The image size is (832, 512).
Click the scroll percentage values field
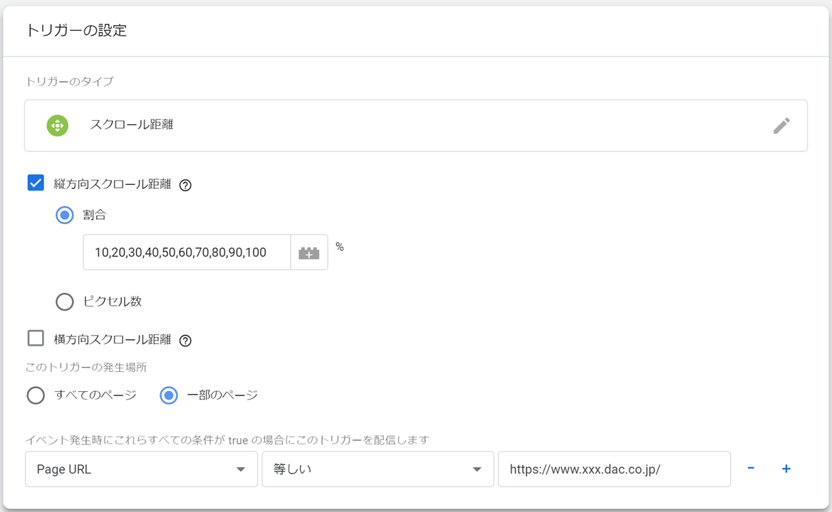pyautogui.click(x=187, y=252)
